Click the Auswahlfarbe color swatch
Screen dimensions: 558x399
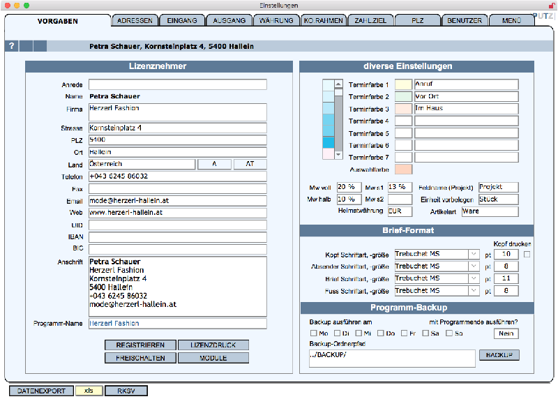pyautogui.click(x=404, y=169)
